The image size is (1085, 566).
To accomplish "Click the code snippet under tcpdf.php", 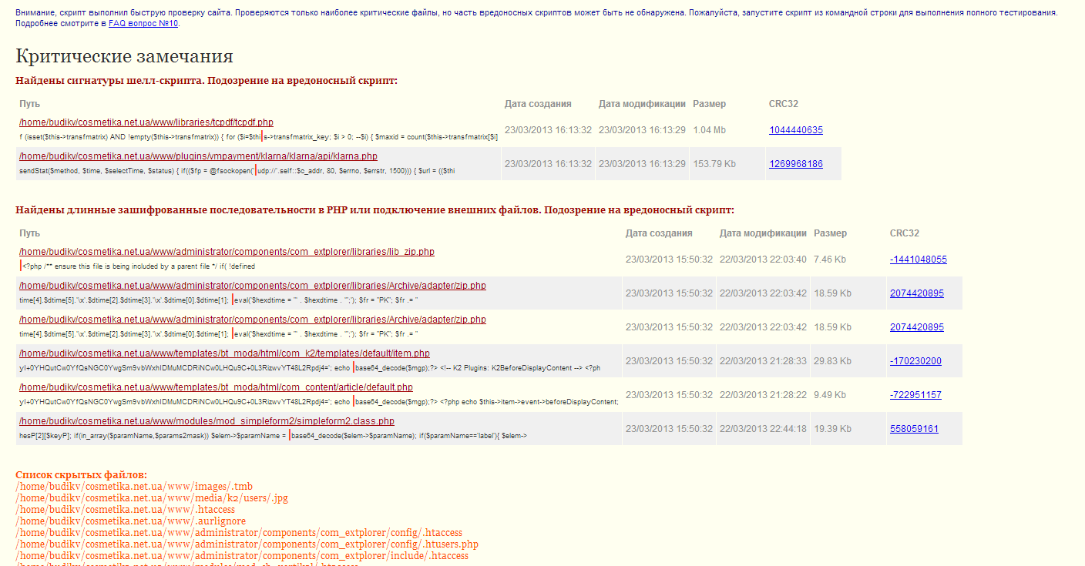I will click(x=258, y=137).
